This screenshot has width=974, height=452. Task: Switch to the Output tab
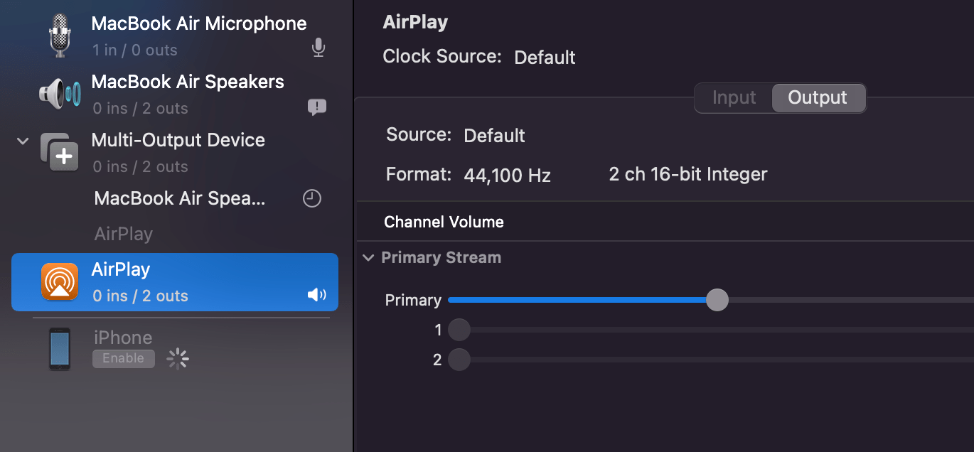[x=818, y=97]
